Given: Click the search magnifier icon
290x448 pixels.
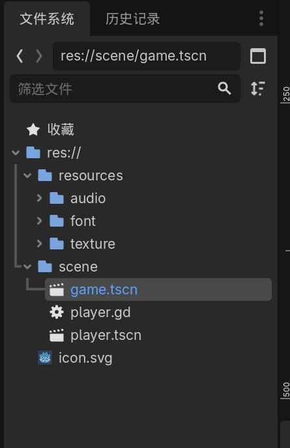Looking at the screenshot, I should pyautogui.click(x=224, y=89).
